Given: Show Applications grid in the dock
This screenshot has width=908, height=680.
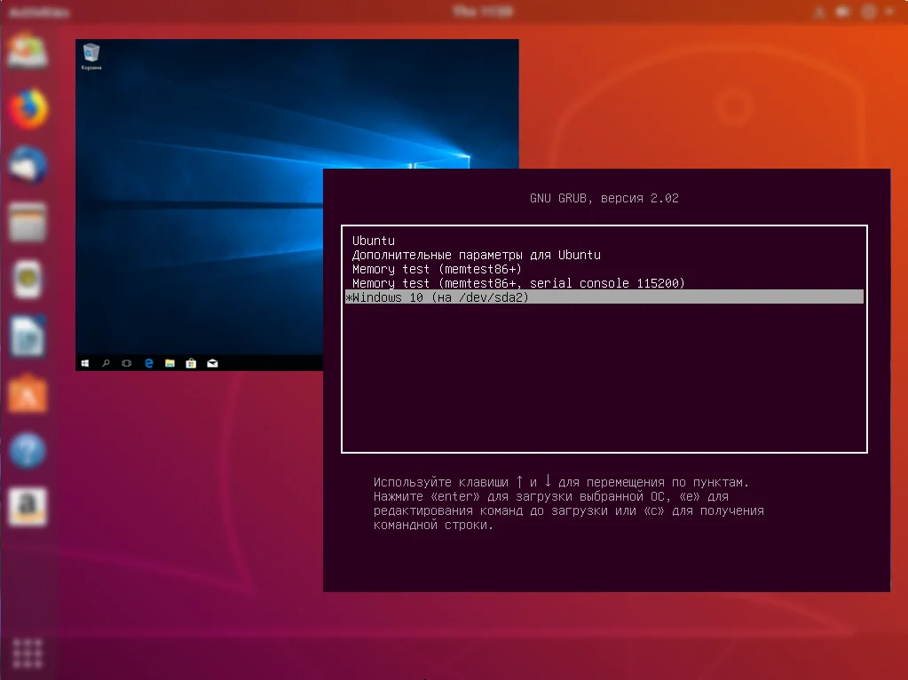Looking at the screenshot, I should click(x=28, y=653).
